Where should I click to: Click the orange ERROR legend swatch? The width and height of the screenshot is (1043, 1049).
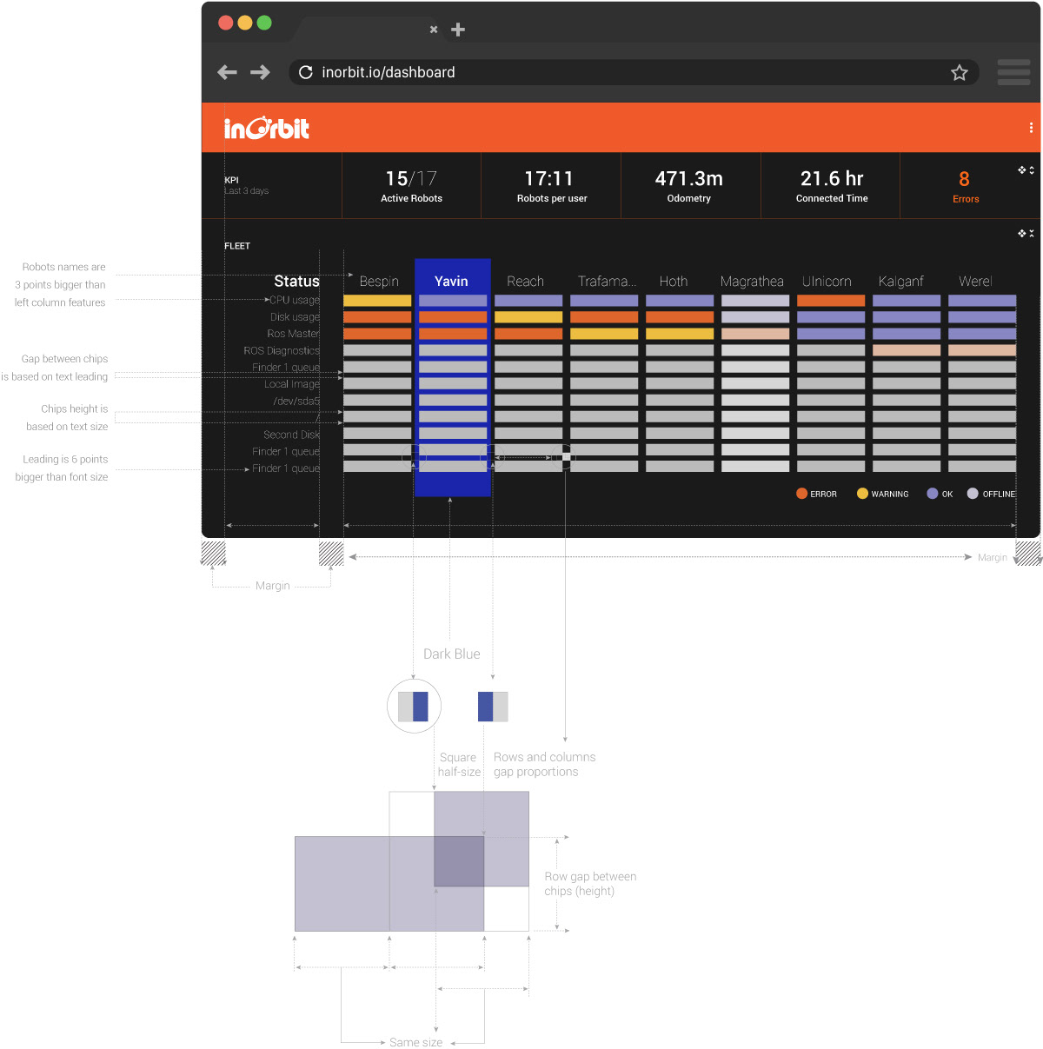[x=801, y=494]
